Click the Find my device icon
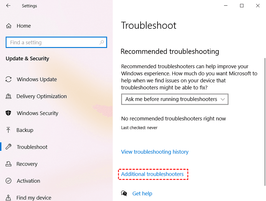The height and width of the screenshot is (201, 266). coord(9,198)
